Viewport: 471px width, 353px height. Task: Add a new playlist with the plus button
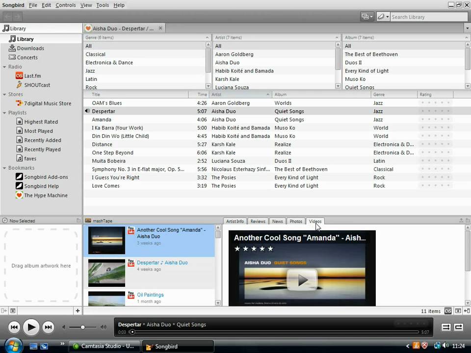click(x=78, y=311)
